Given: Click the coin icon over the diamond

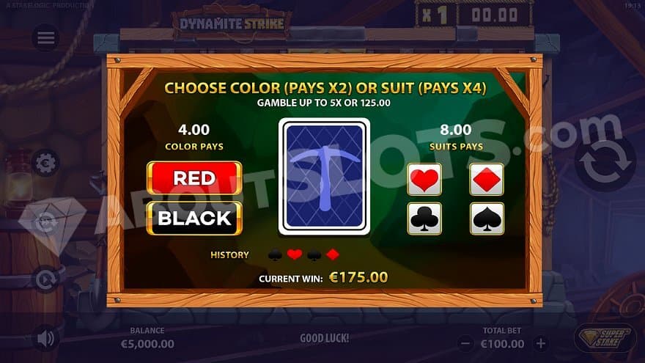Looking at the screenshot, I should 45,222.
